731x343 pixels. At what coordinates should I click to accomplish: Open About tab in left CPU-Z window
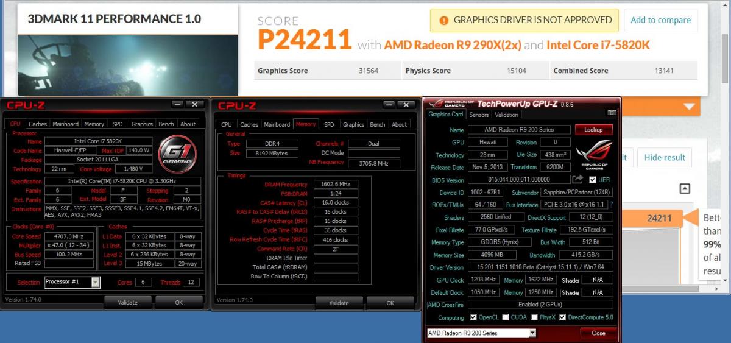coord(188,124)
